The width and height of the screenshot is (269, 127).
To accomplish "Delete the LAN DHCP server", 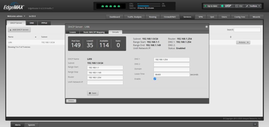I will pyautogui.click(x=71, y=101).
